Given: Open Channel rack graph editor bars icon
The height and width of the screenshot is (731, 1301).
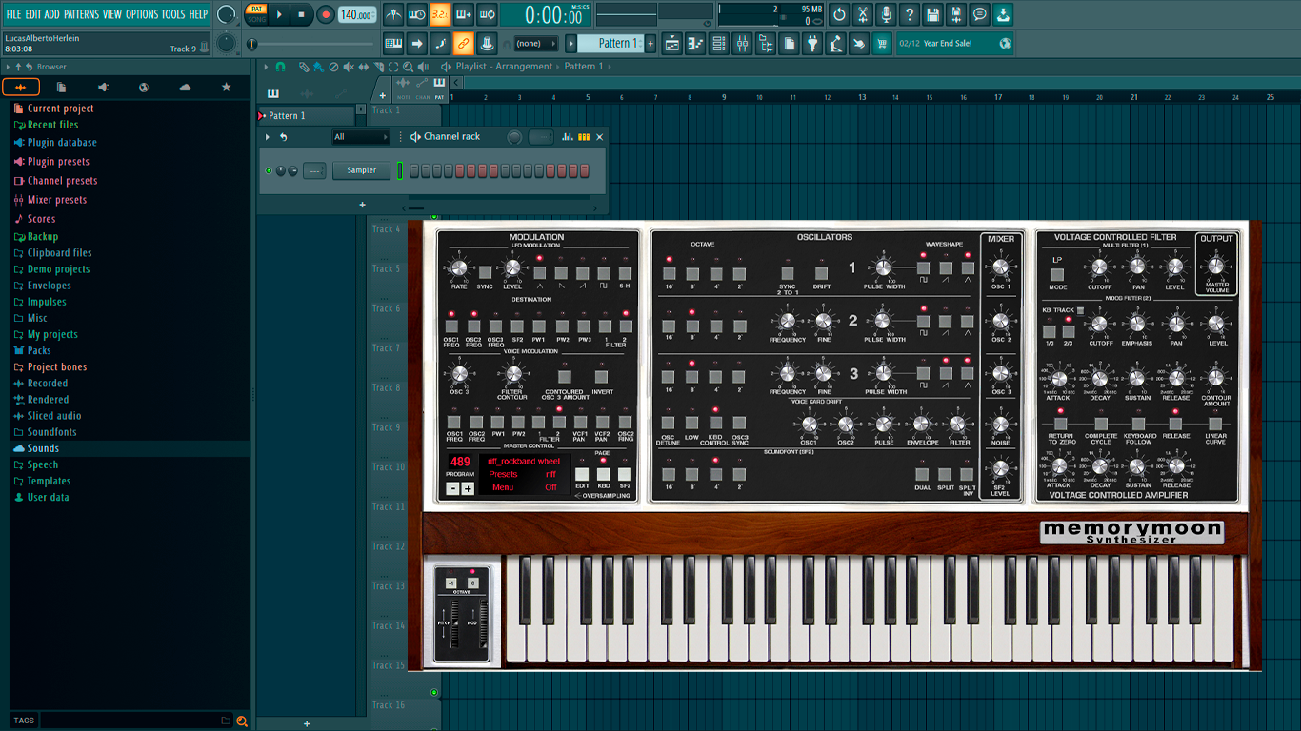Looking at the screenshot, I should tap(568, 137).
